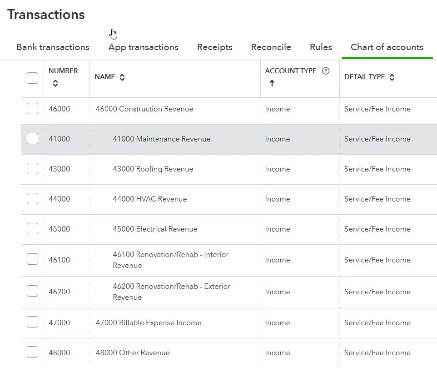Open the Receipts tab
This screenshot has height=368, width=437.
click(x=214, y=47)
